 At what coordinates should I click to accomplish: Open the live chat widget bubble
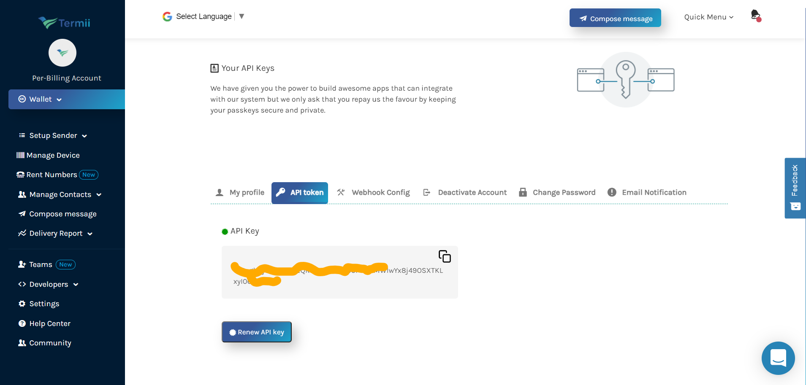click(x=778, y=358)
